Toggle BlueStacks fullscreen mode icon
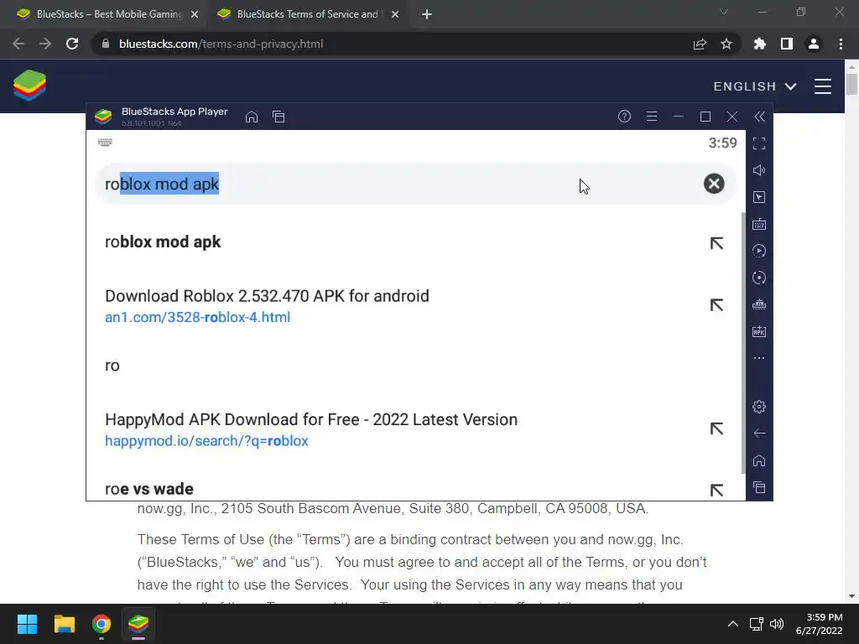 759,143
